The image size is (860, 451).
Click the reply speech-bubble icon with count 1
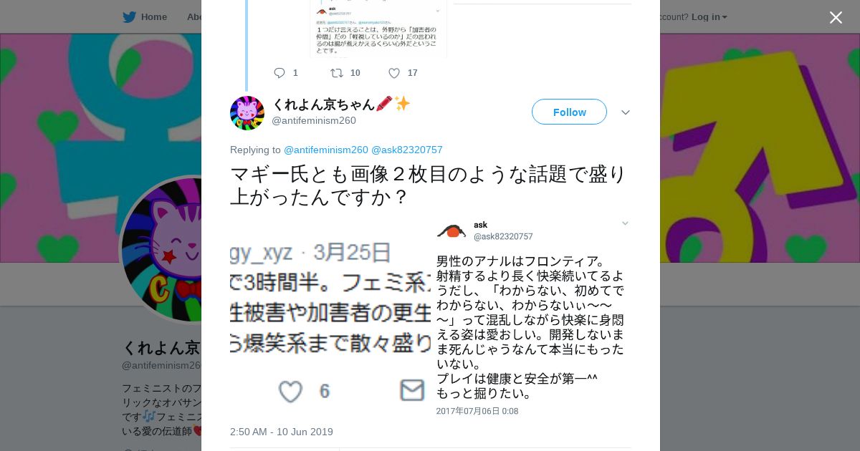(279, 73)
